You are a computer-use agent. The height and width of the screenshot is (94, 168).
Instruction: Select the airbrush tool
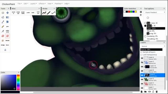(x=3, y=31)
